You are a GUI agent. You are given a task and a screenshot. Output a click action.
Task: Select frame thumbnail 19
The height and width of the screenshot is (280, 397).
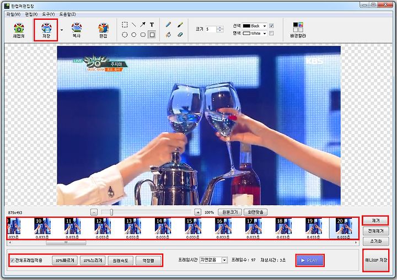point(313,228)
